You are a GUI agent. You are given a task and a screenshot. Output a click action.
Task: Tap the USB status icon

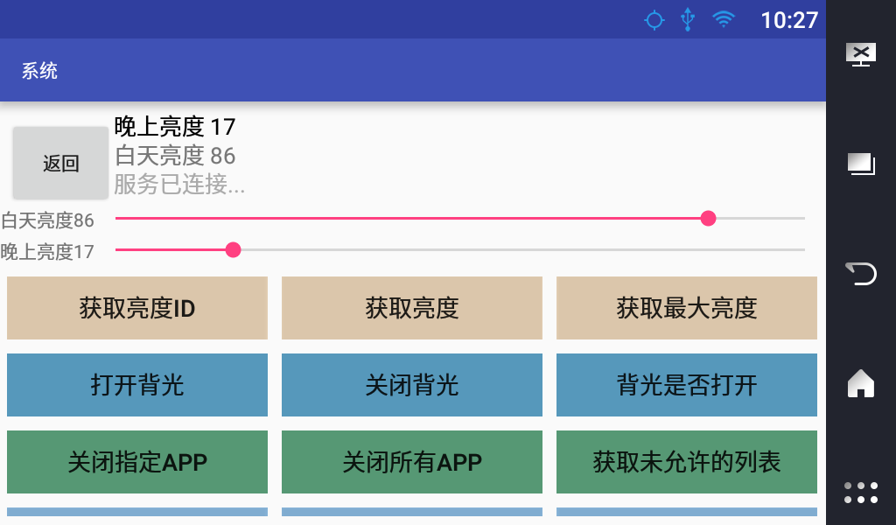pyautogui.click(x=688, y=19)
